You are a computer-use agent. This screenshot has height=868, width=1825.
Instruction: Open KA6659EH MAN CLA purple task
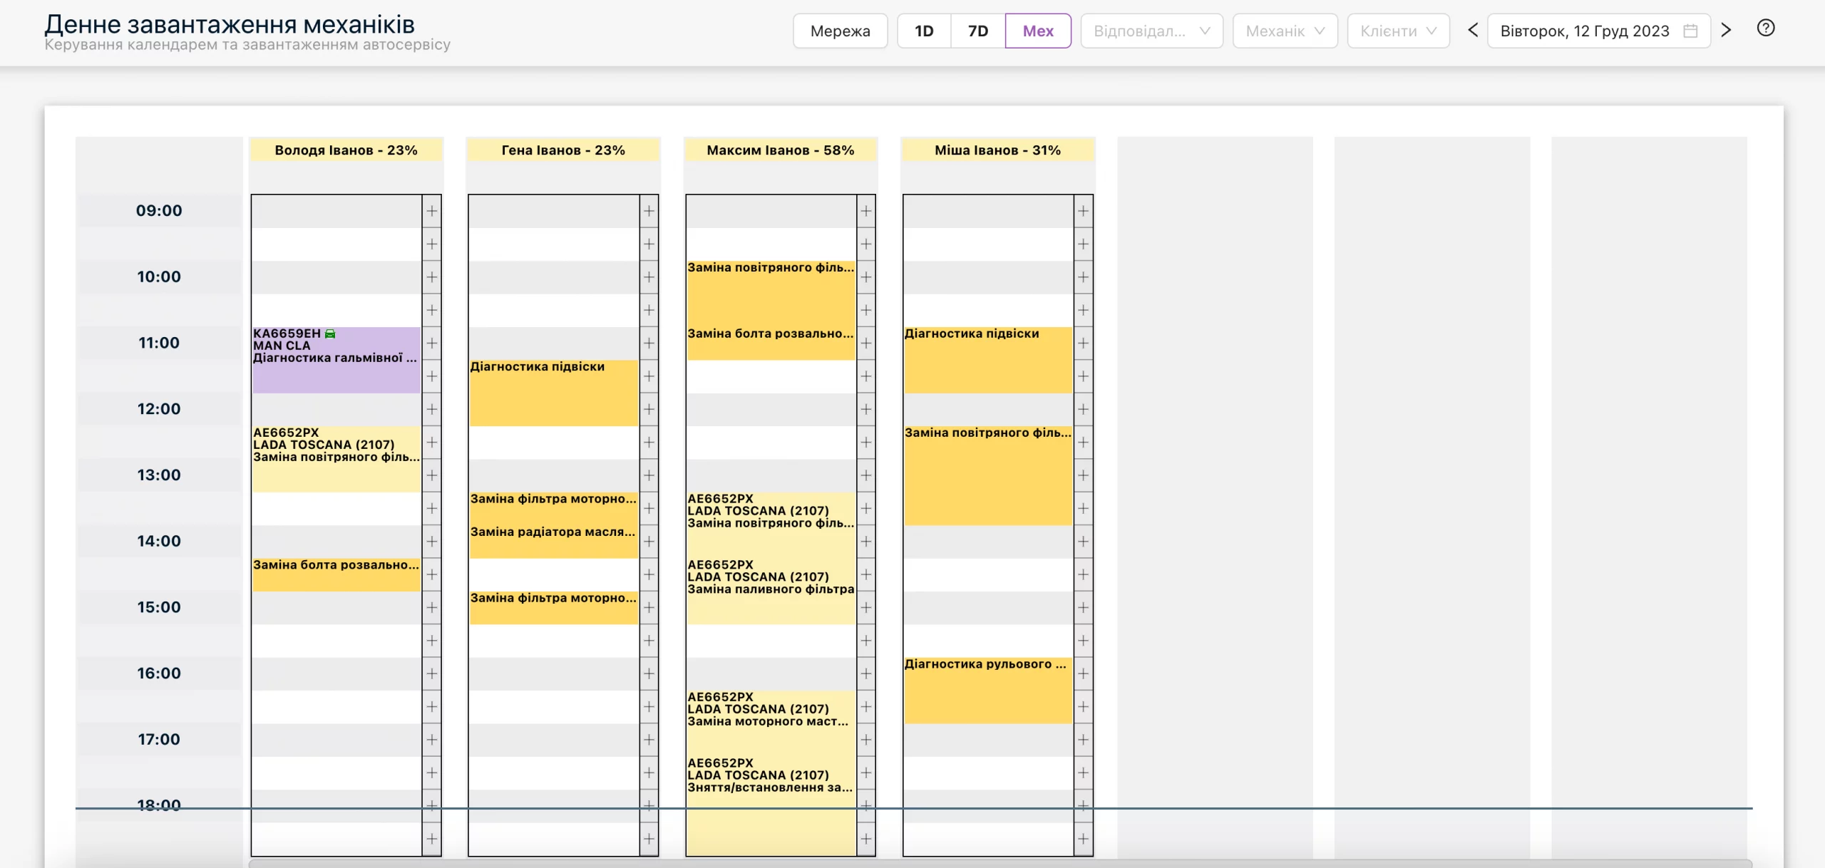tap(336, 360)
